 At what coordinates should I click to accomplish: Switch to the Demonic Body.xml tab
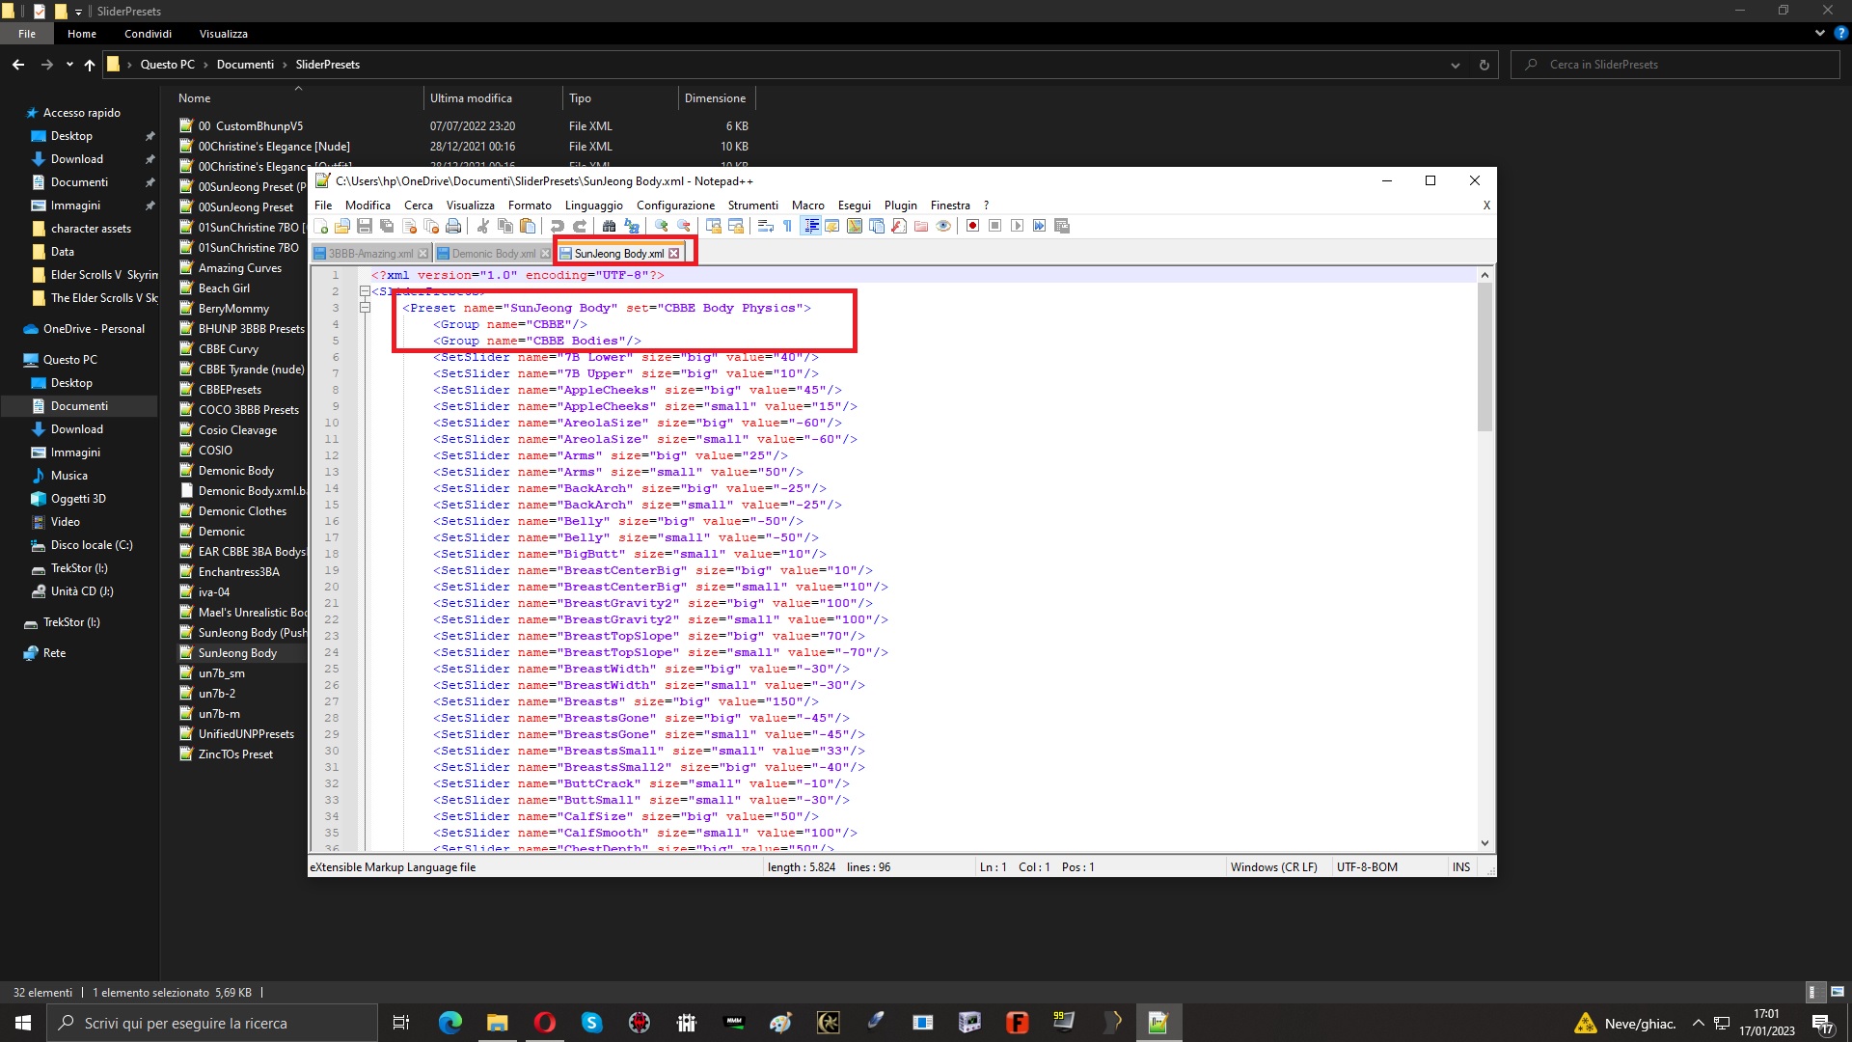(493, 254)
